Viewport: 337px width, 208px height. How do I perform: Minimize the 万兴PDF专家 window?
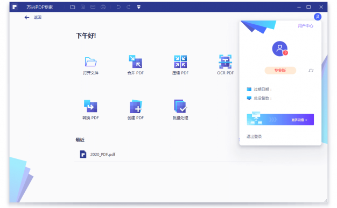click(299, 7)
